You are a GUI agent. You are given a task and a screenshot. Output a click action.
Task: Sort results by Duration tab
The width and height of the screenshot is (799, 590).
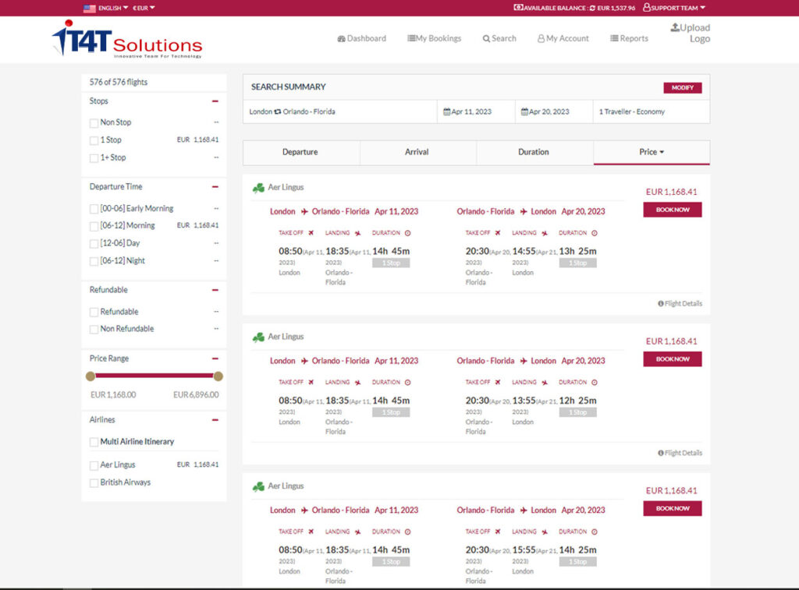point(534,152)
